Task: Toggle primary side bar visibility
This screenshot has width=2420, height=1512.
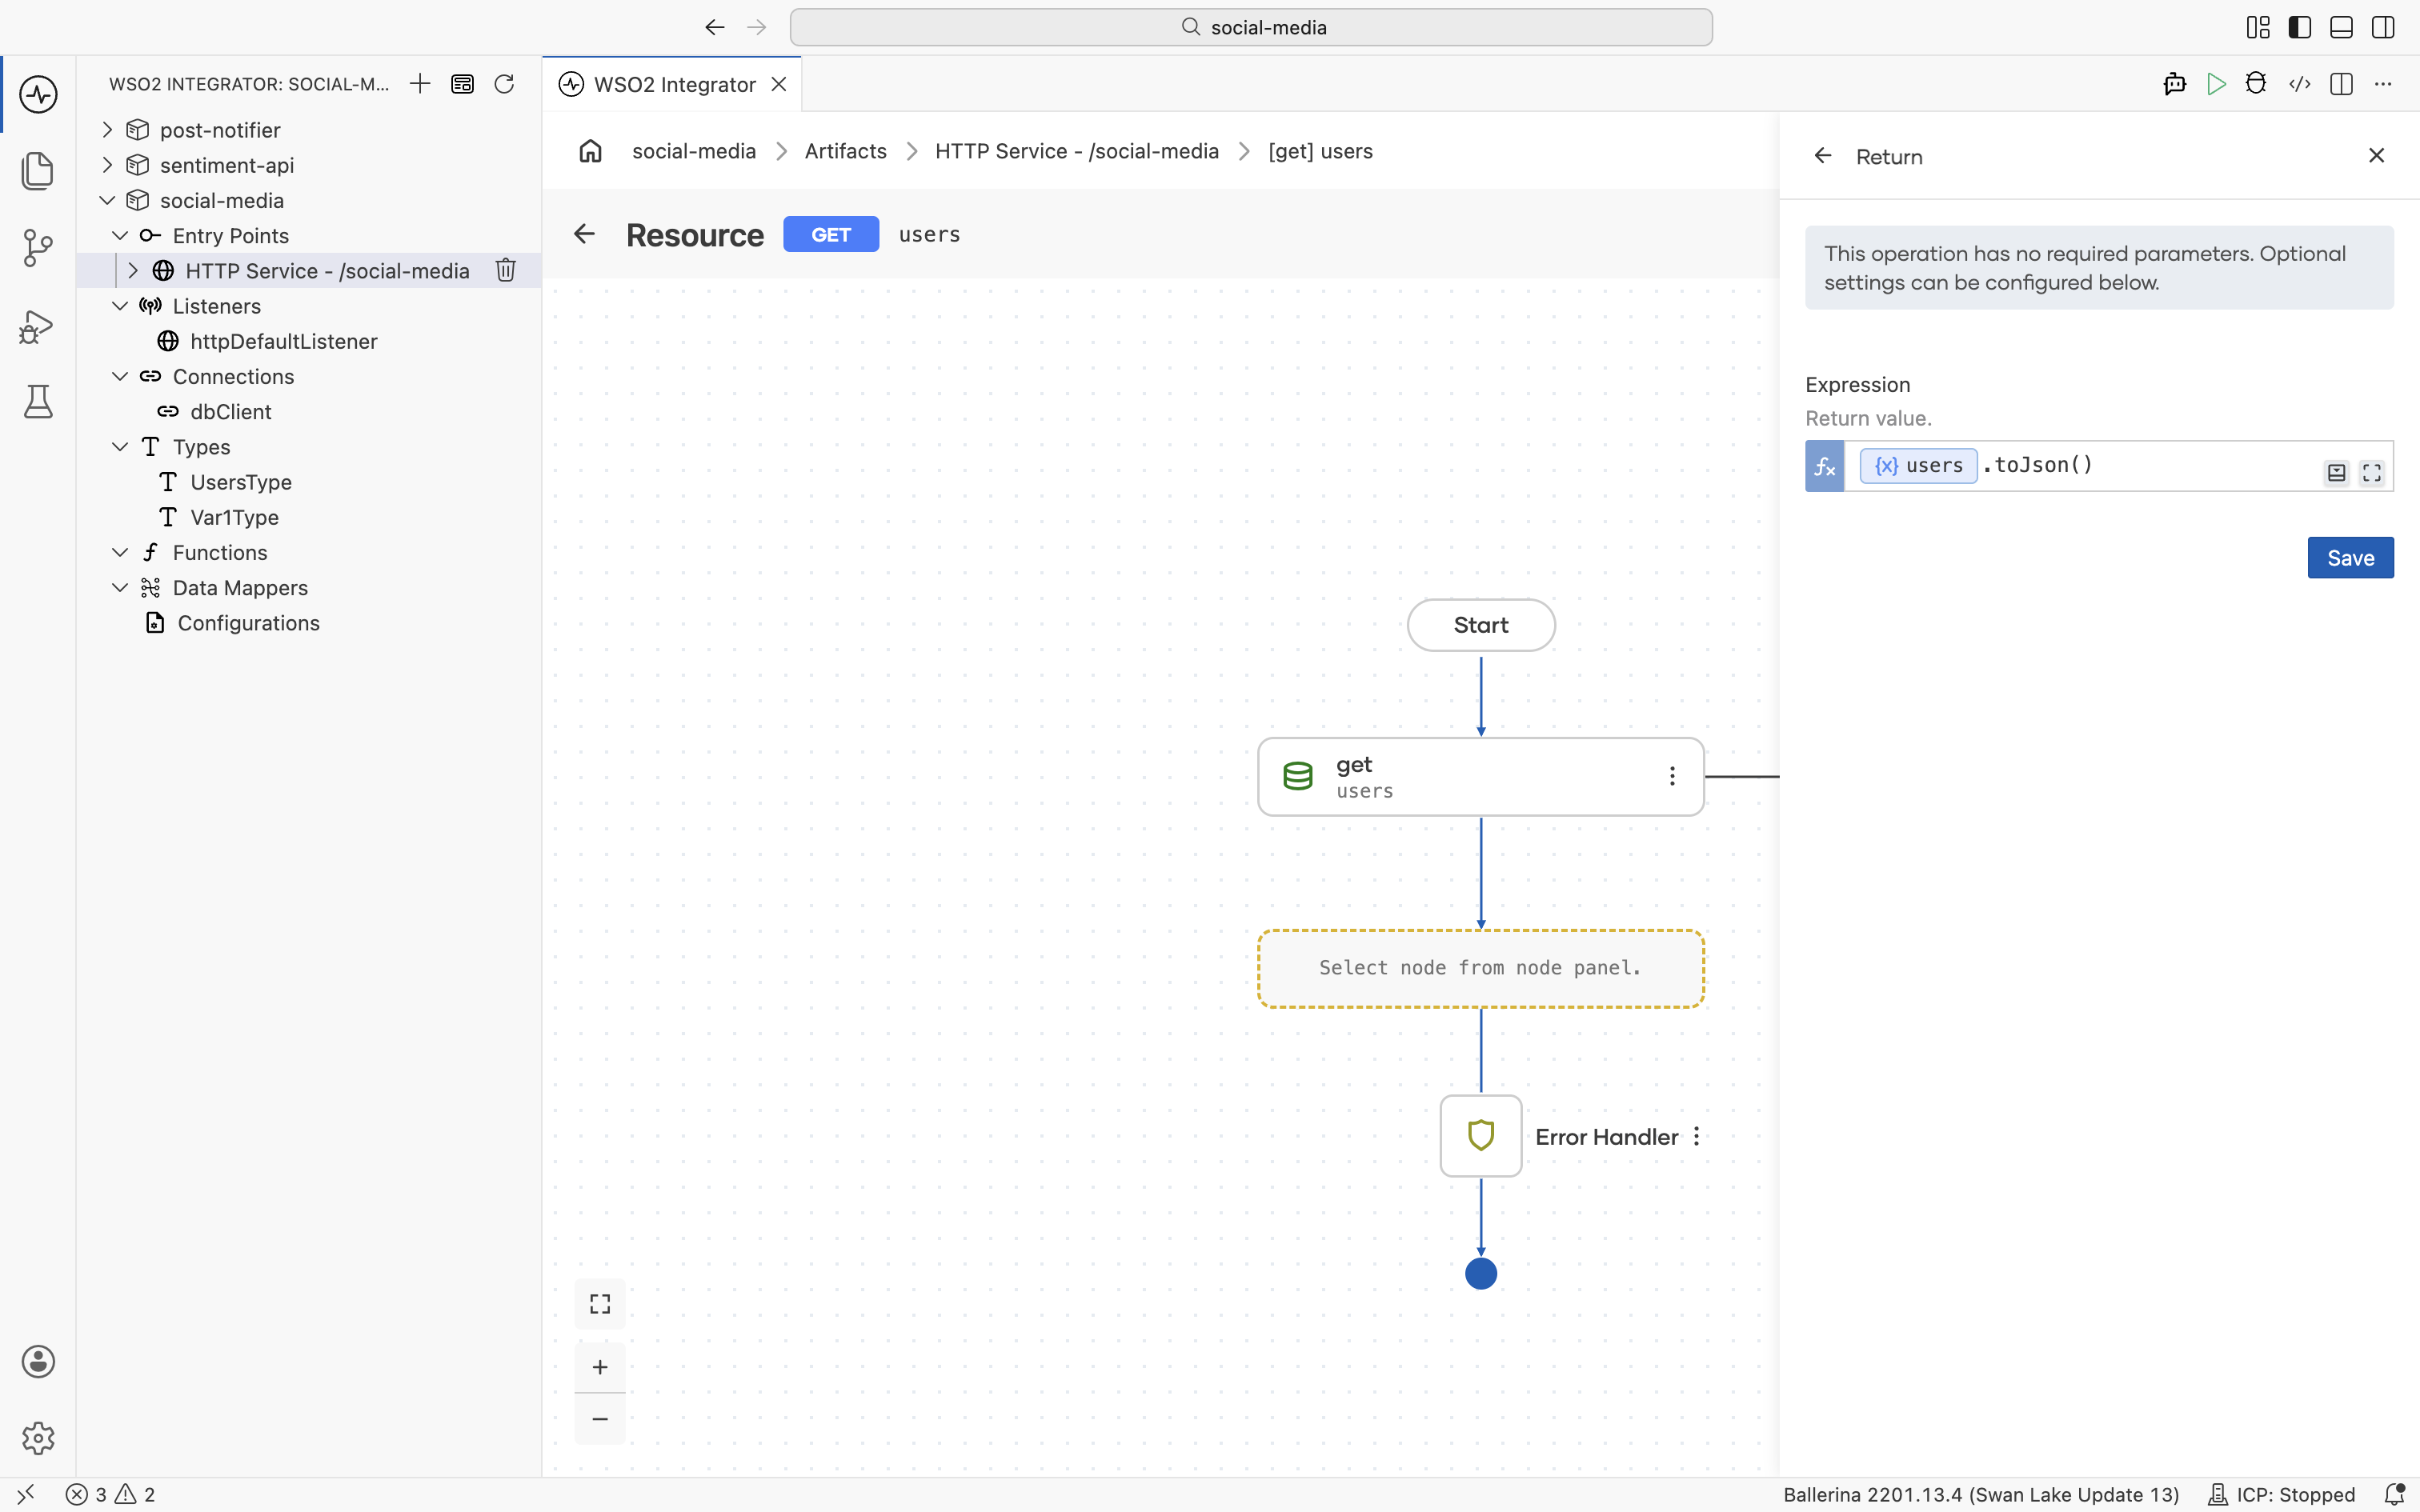Action: click(x=2300, y=27)
